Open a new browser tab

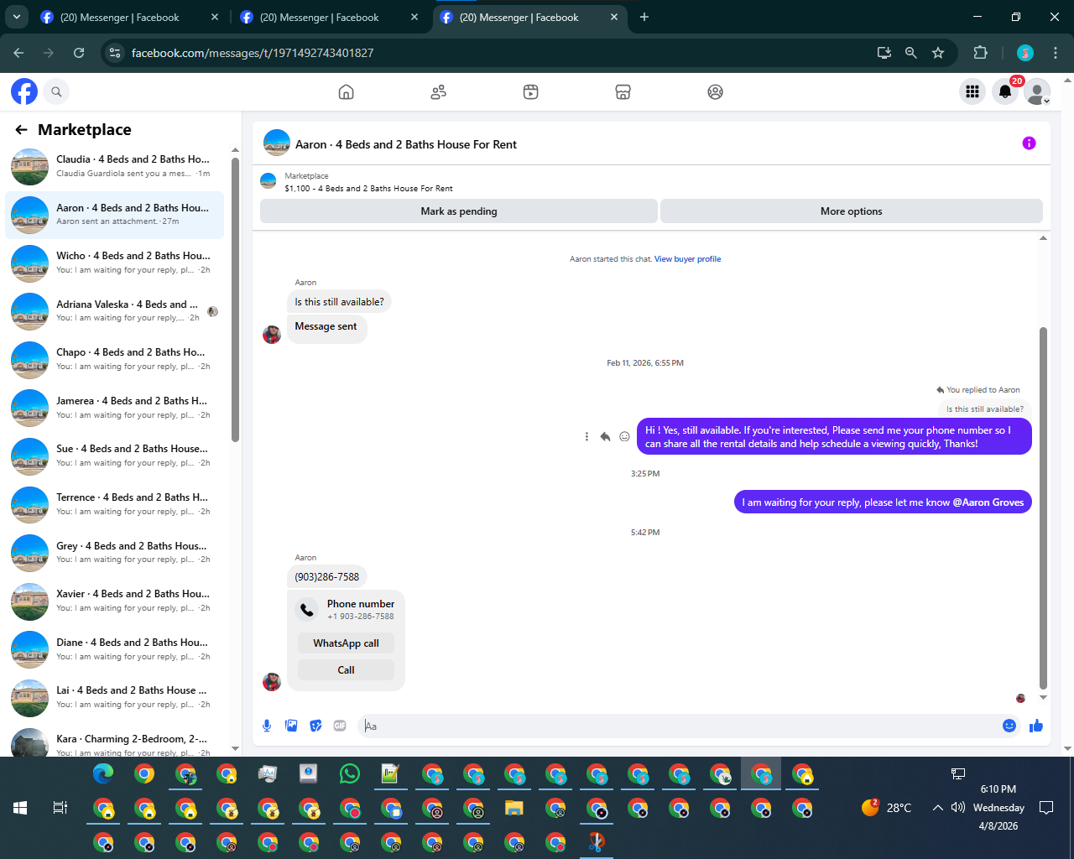(x=644, y=17)
